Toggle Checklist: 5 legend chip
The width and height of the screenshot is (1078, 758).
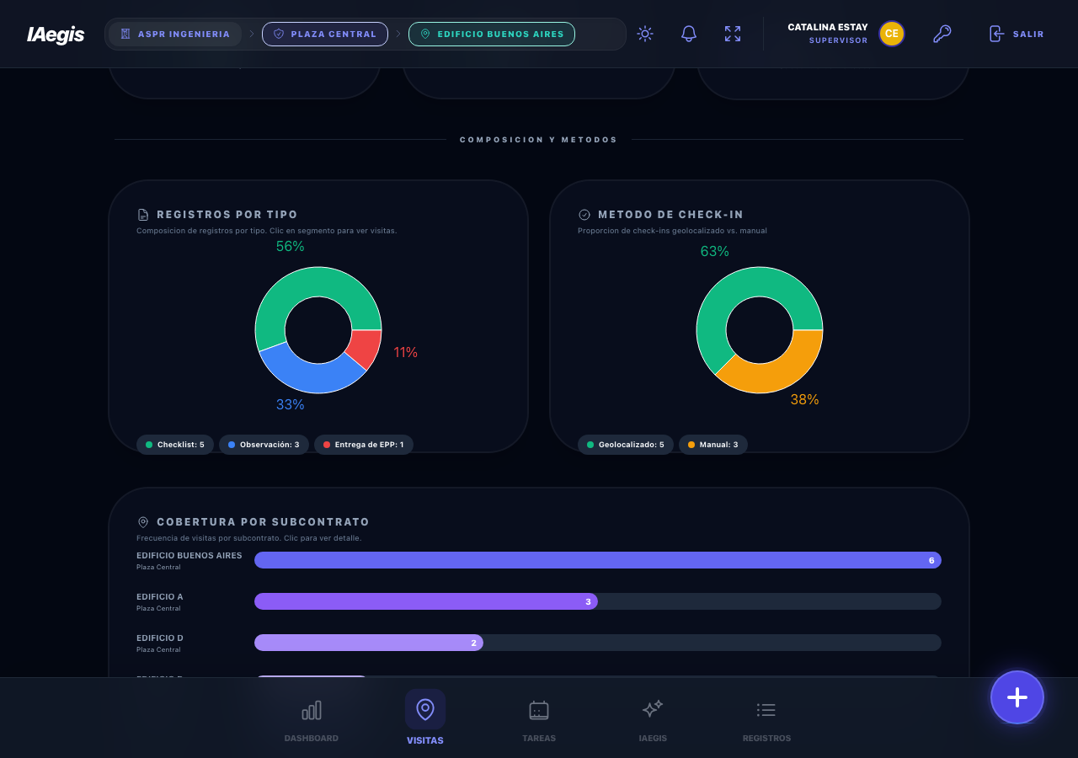pos(175,445)
